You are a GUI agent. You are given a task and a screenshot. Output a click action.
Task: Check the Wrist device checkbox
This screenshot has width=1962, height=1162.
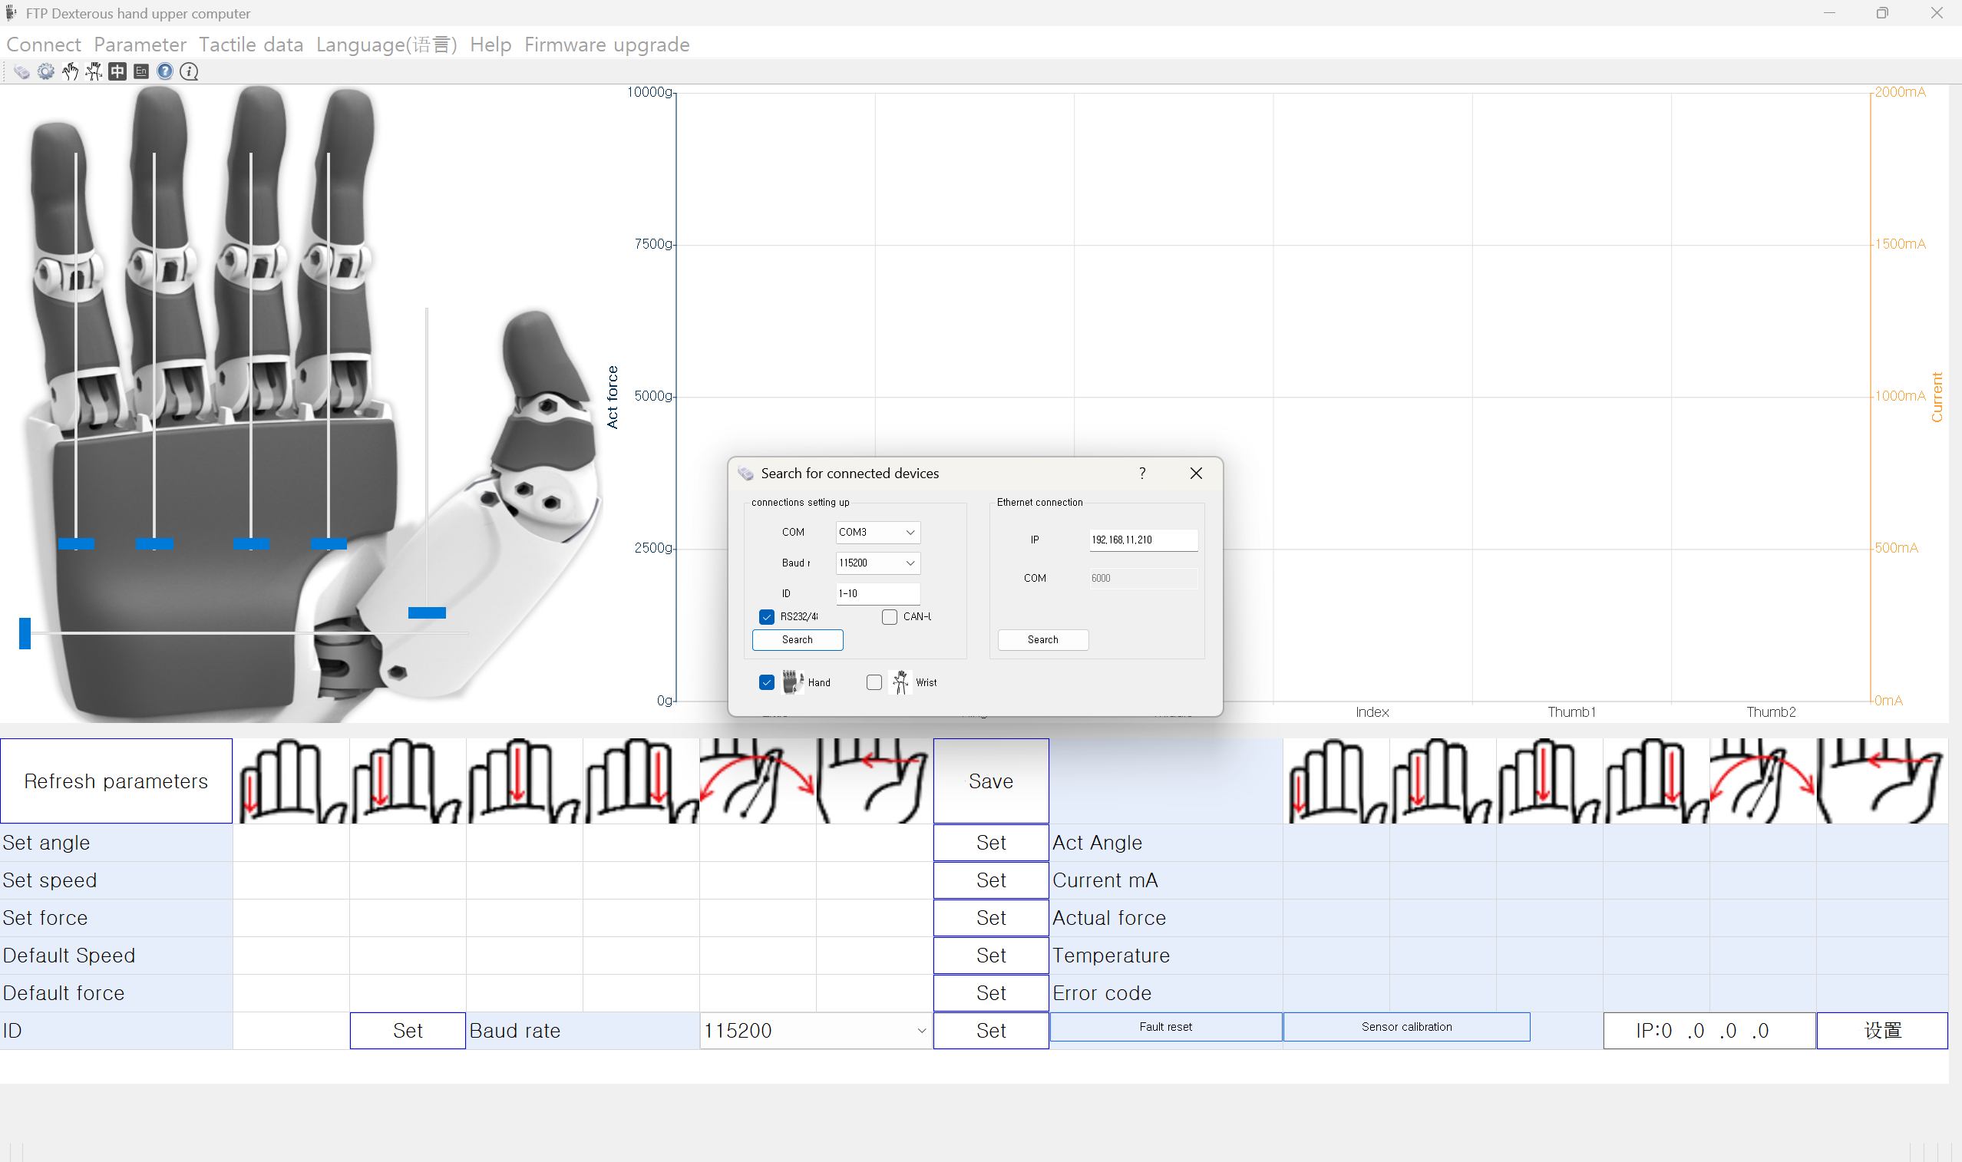874,683
